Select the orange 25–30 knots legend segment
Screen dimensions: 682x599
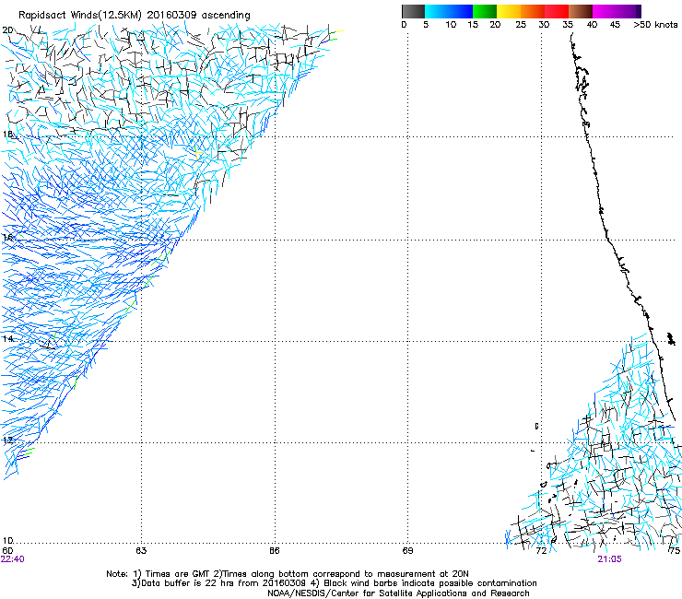[x=533, y=11]
